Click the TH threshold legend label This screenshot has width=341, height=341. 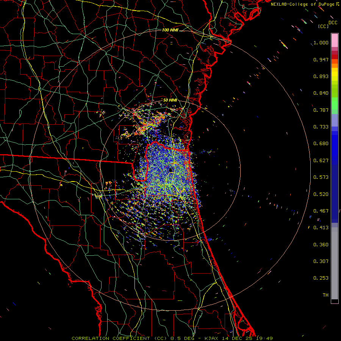point(325,295)
